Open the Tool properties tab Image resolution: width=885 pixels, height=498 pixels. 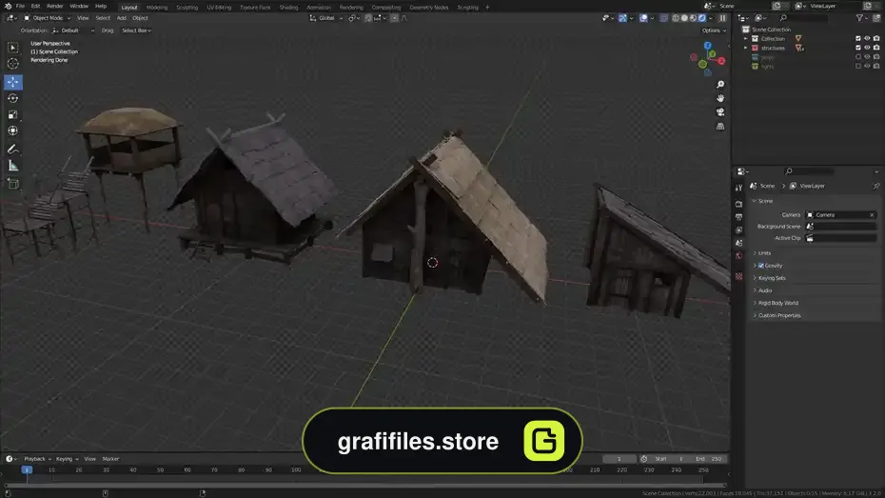pos(738,188)
